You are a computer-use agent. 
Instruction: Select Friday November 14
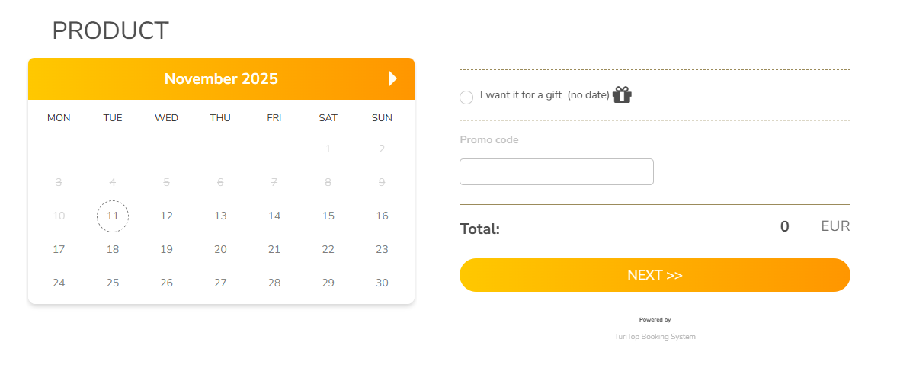[x=274, y=216]
